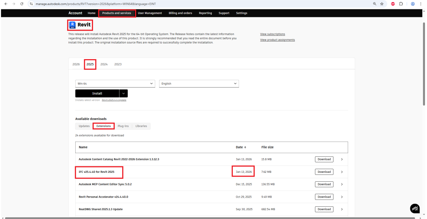Expand the Install button options arrow
This screenshot has width=427, height=219.
point(124,93)
